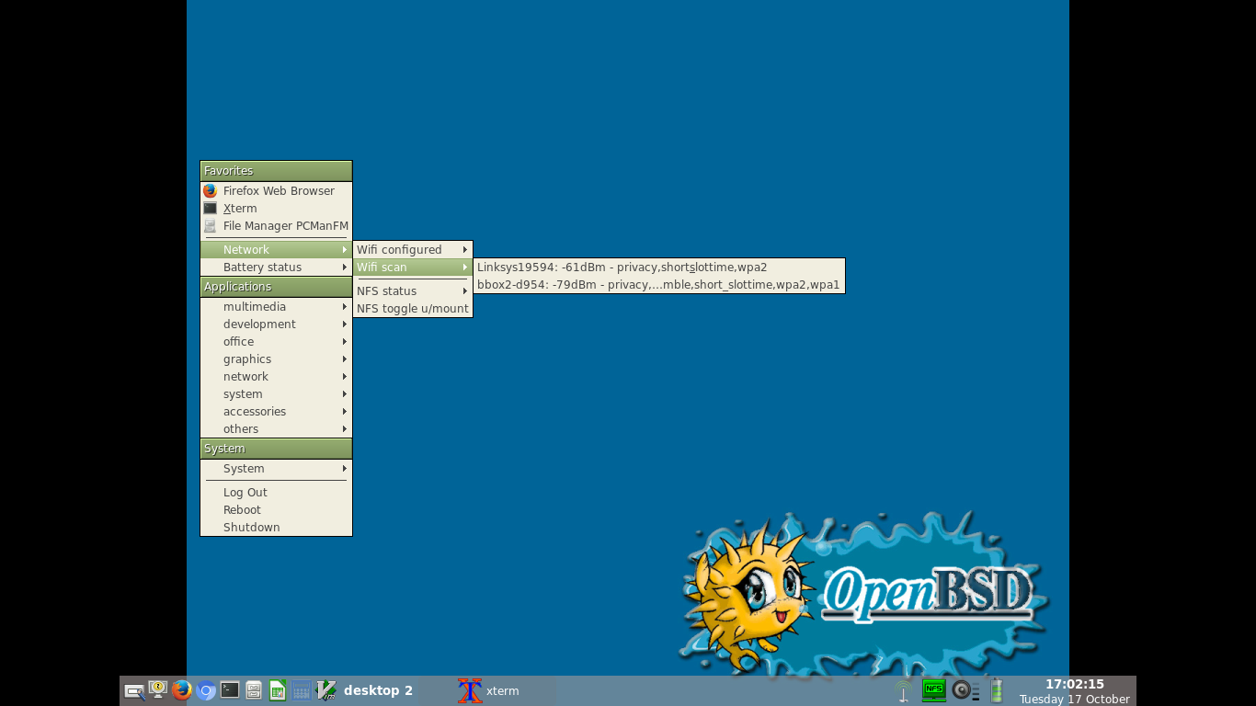Screen dimensions: 1256x706
Task: Choose Log Out from menu
Action: (x=276, y=493)
